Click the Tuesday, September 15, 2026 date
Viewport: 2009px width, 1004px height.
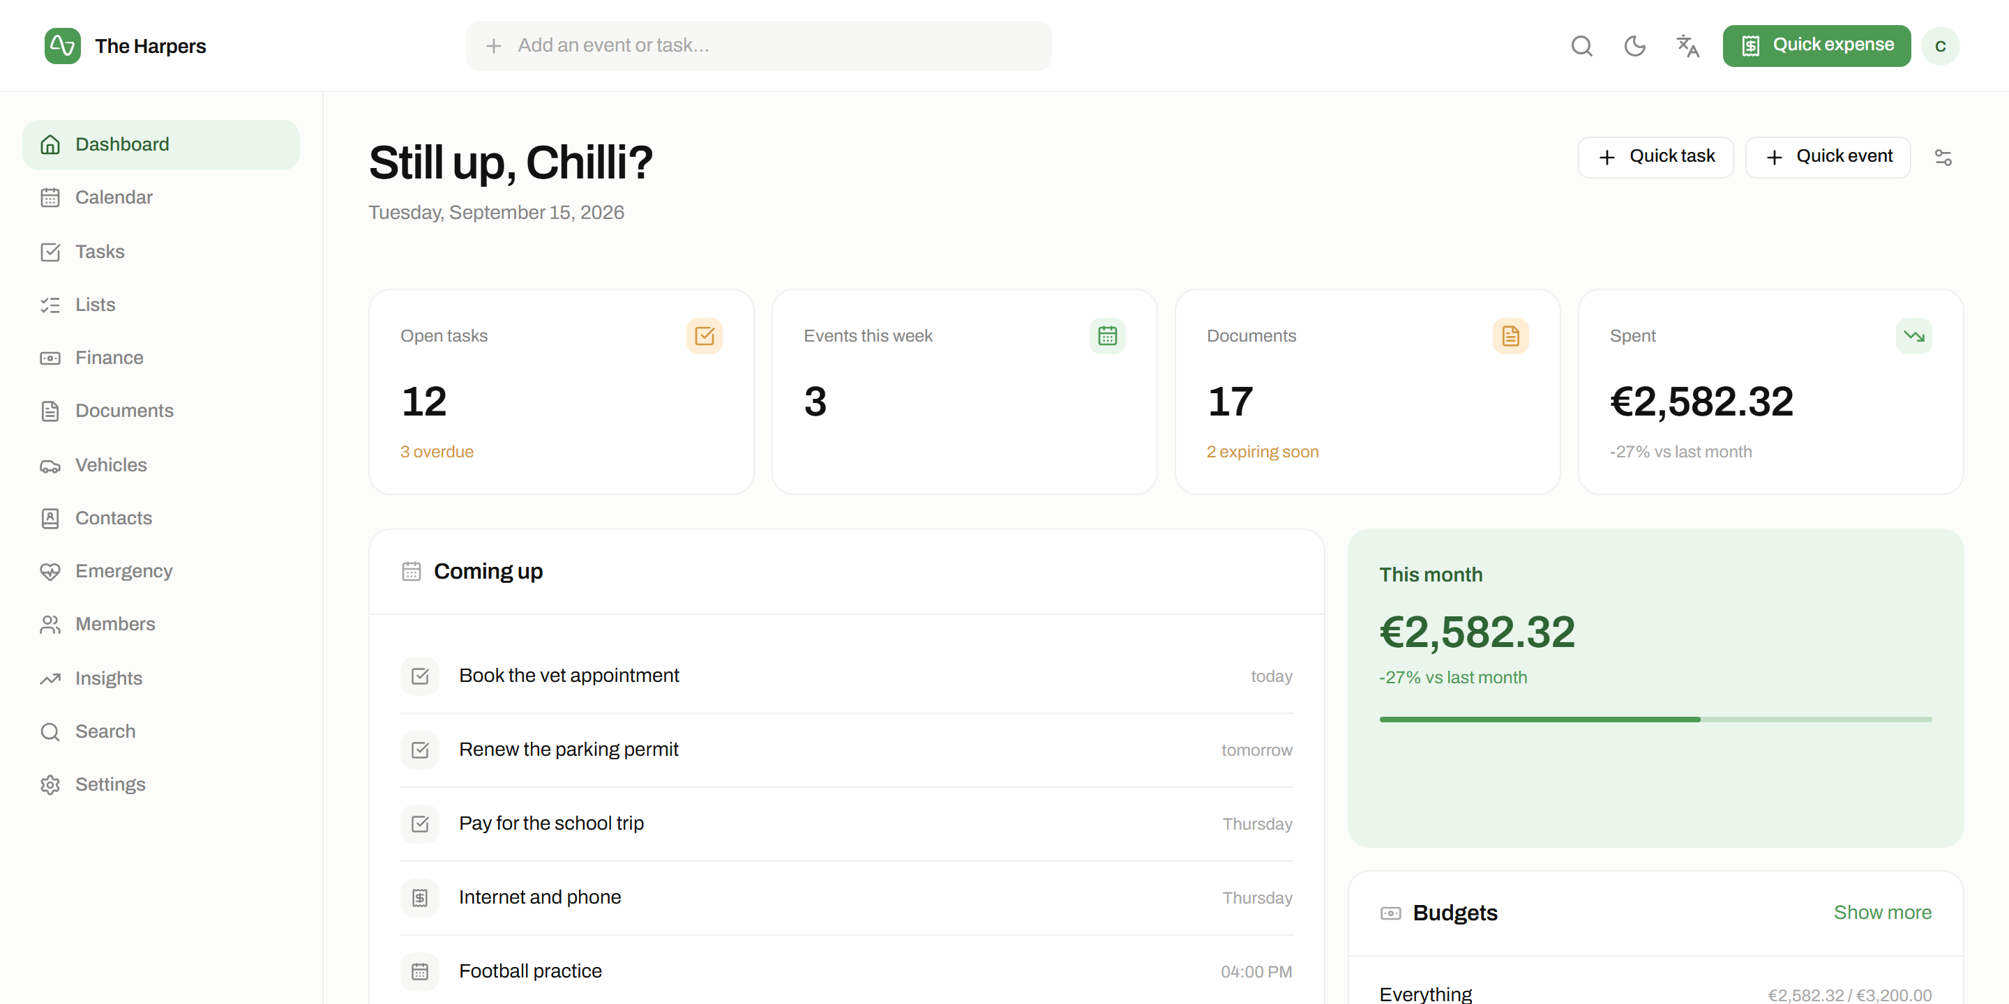496,213
